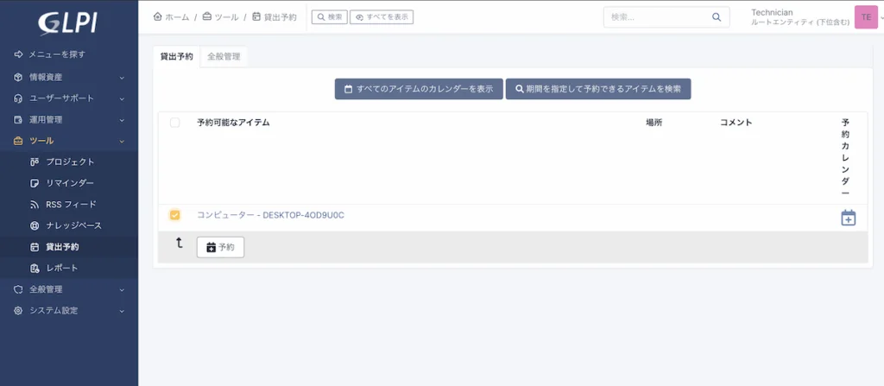884x386 pixels.
Task: Click the 予約カレンダー column header
Action: coord(846,157)
